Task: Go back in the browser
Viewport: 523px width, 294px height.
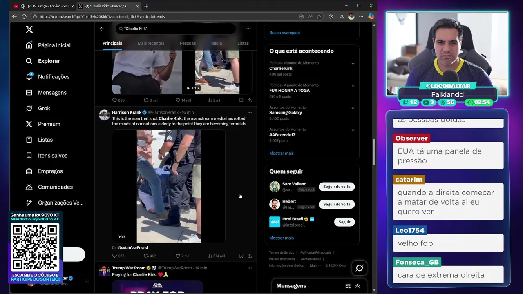Action: click(14, 16)
